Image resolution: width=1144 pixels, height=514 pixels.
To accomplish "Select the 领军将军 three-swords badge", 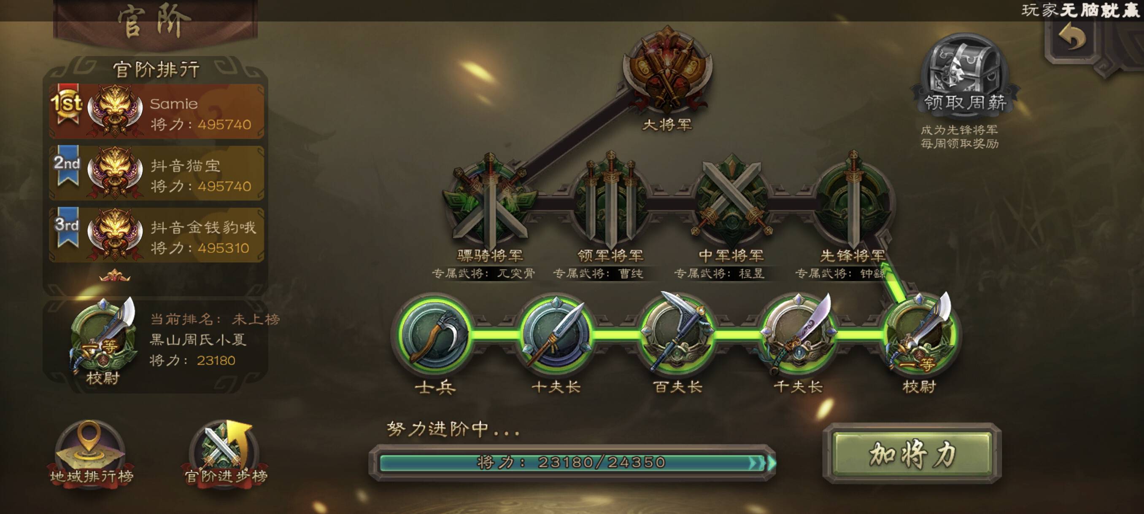I will click(610, 201).
